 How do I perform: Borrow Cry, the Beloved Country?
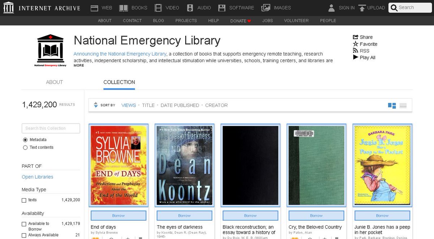click(x=316, y=216)
